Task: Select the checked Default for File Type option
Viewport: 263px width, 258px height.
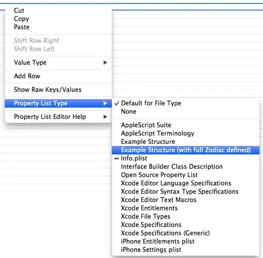Action: [x=186, y=103]
